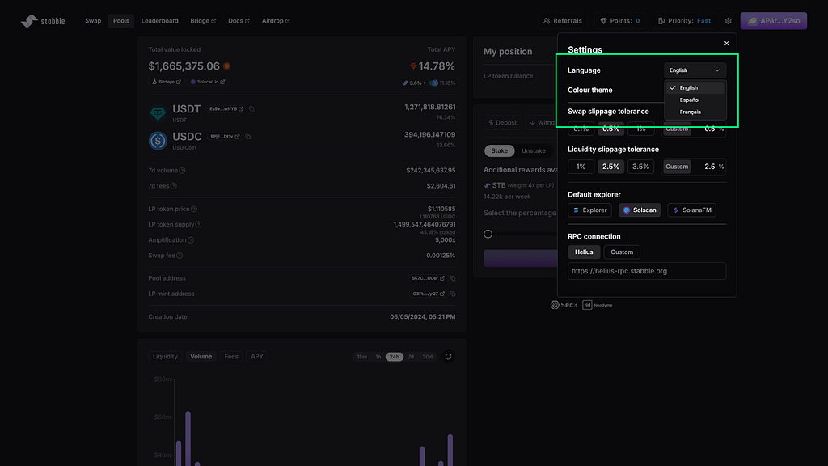Open the Bridge external link
Screen dimensions: 828x466
pyautogui.click(x=203, y=20)
